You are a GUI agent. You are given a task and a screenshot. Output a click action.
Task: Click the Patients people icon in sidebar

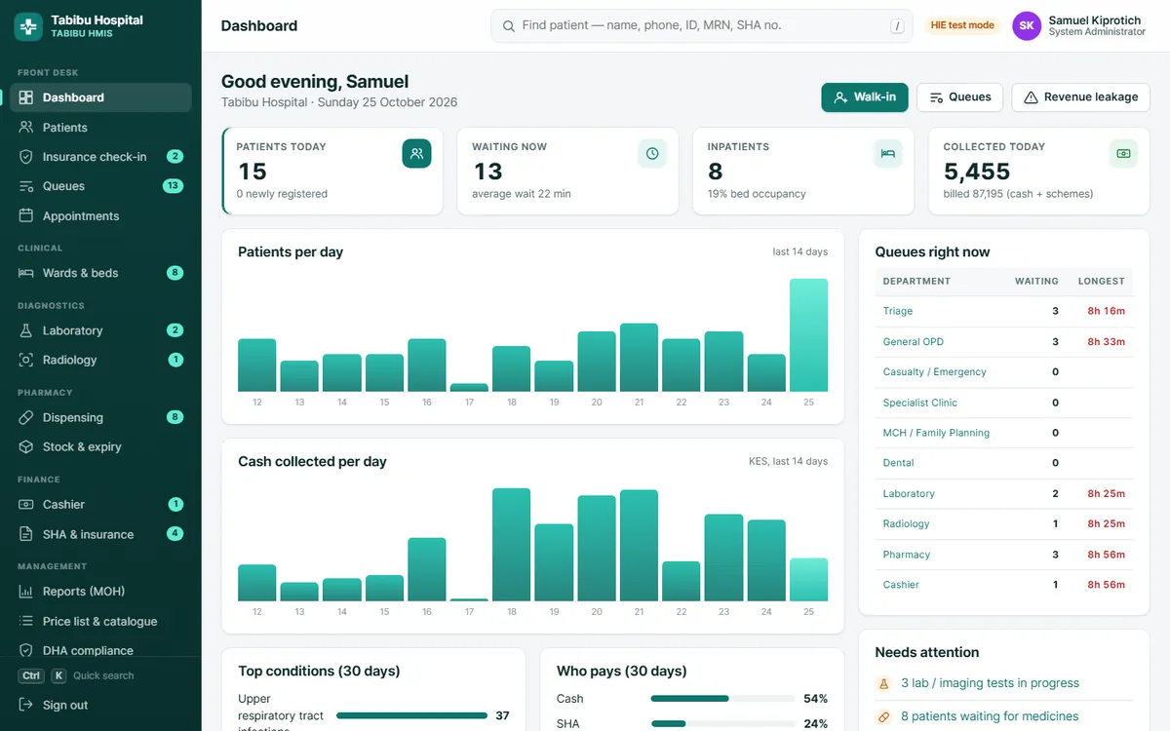pos(26,127)
